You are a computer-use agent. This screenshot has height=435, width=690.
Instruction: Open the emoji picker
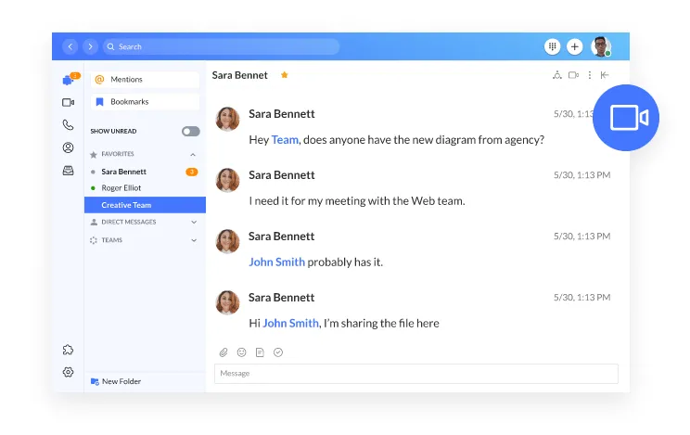(242, 352)
